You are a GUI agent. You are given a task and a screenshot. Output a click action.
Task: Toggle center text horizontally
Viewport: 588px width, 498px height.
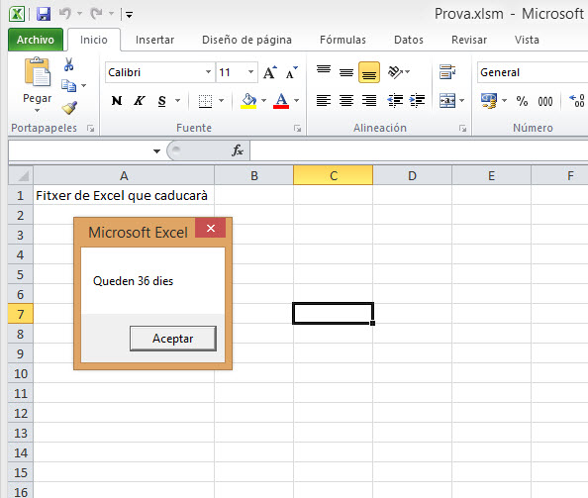[x=346, y=101]
